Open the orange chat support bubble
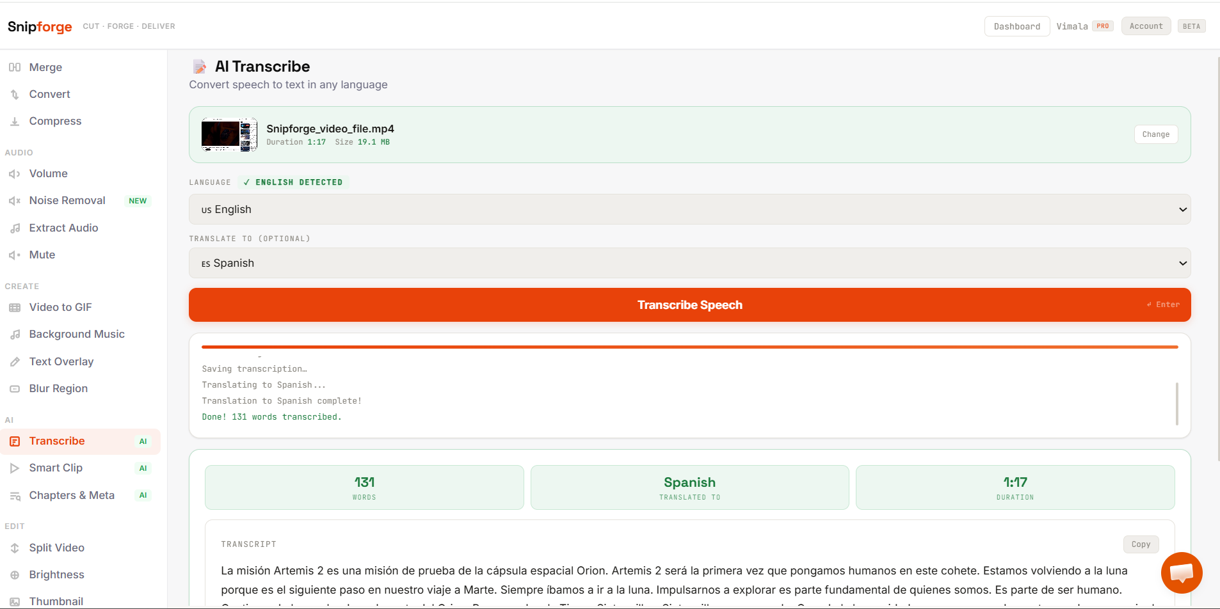This screenshot has width=1220, height=609. [1182, 573]
